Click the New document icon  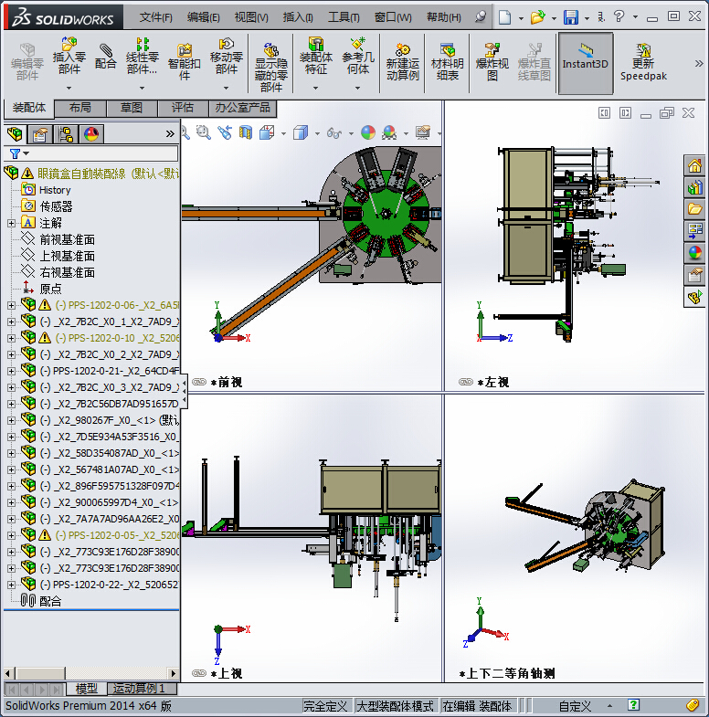pos(504,17)
